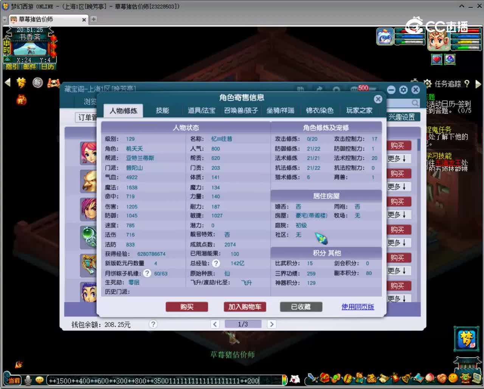484x389 pixels.
Task: Toggle the 当前 chat channel button
Action: point(14,380)
